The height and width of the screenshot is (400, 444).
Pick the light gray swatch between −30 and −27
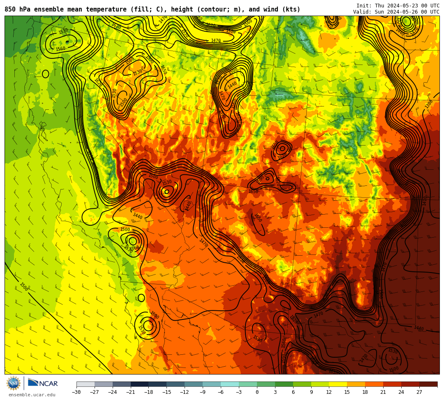click(86, 384)
